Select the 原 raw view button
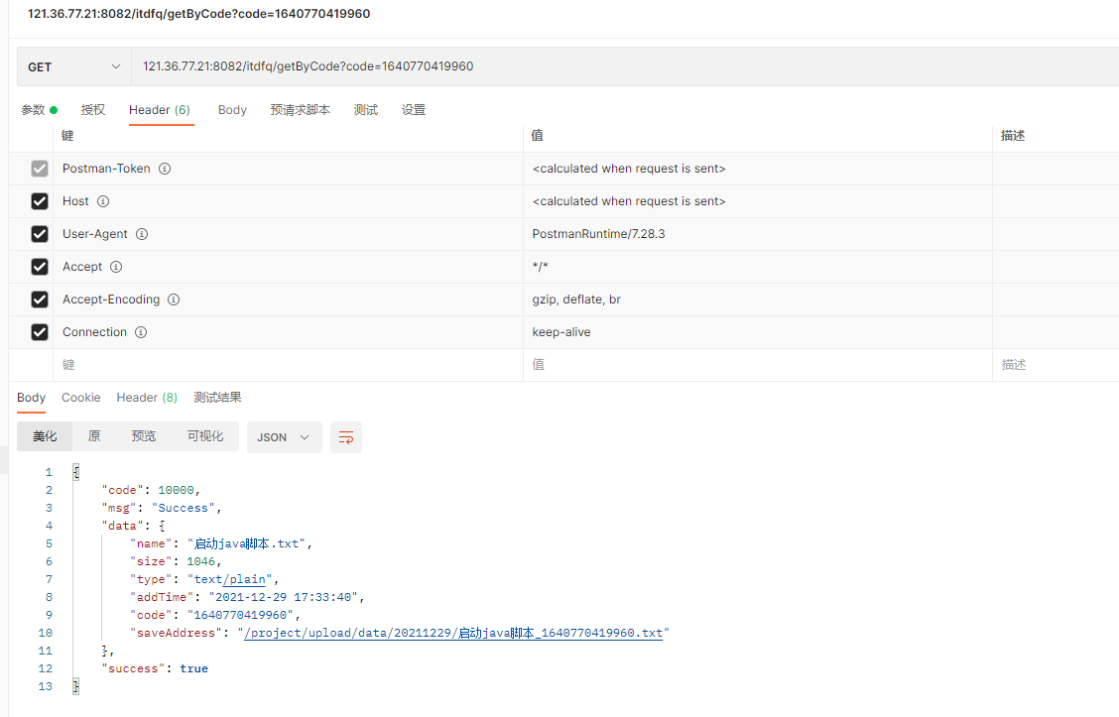 94,436
